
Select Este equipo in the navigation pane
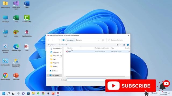tap(55, 75)
